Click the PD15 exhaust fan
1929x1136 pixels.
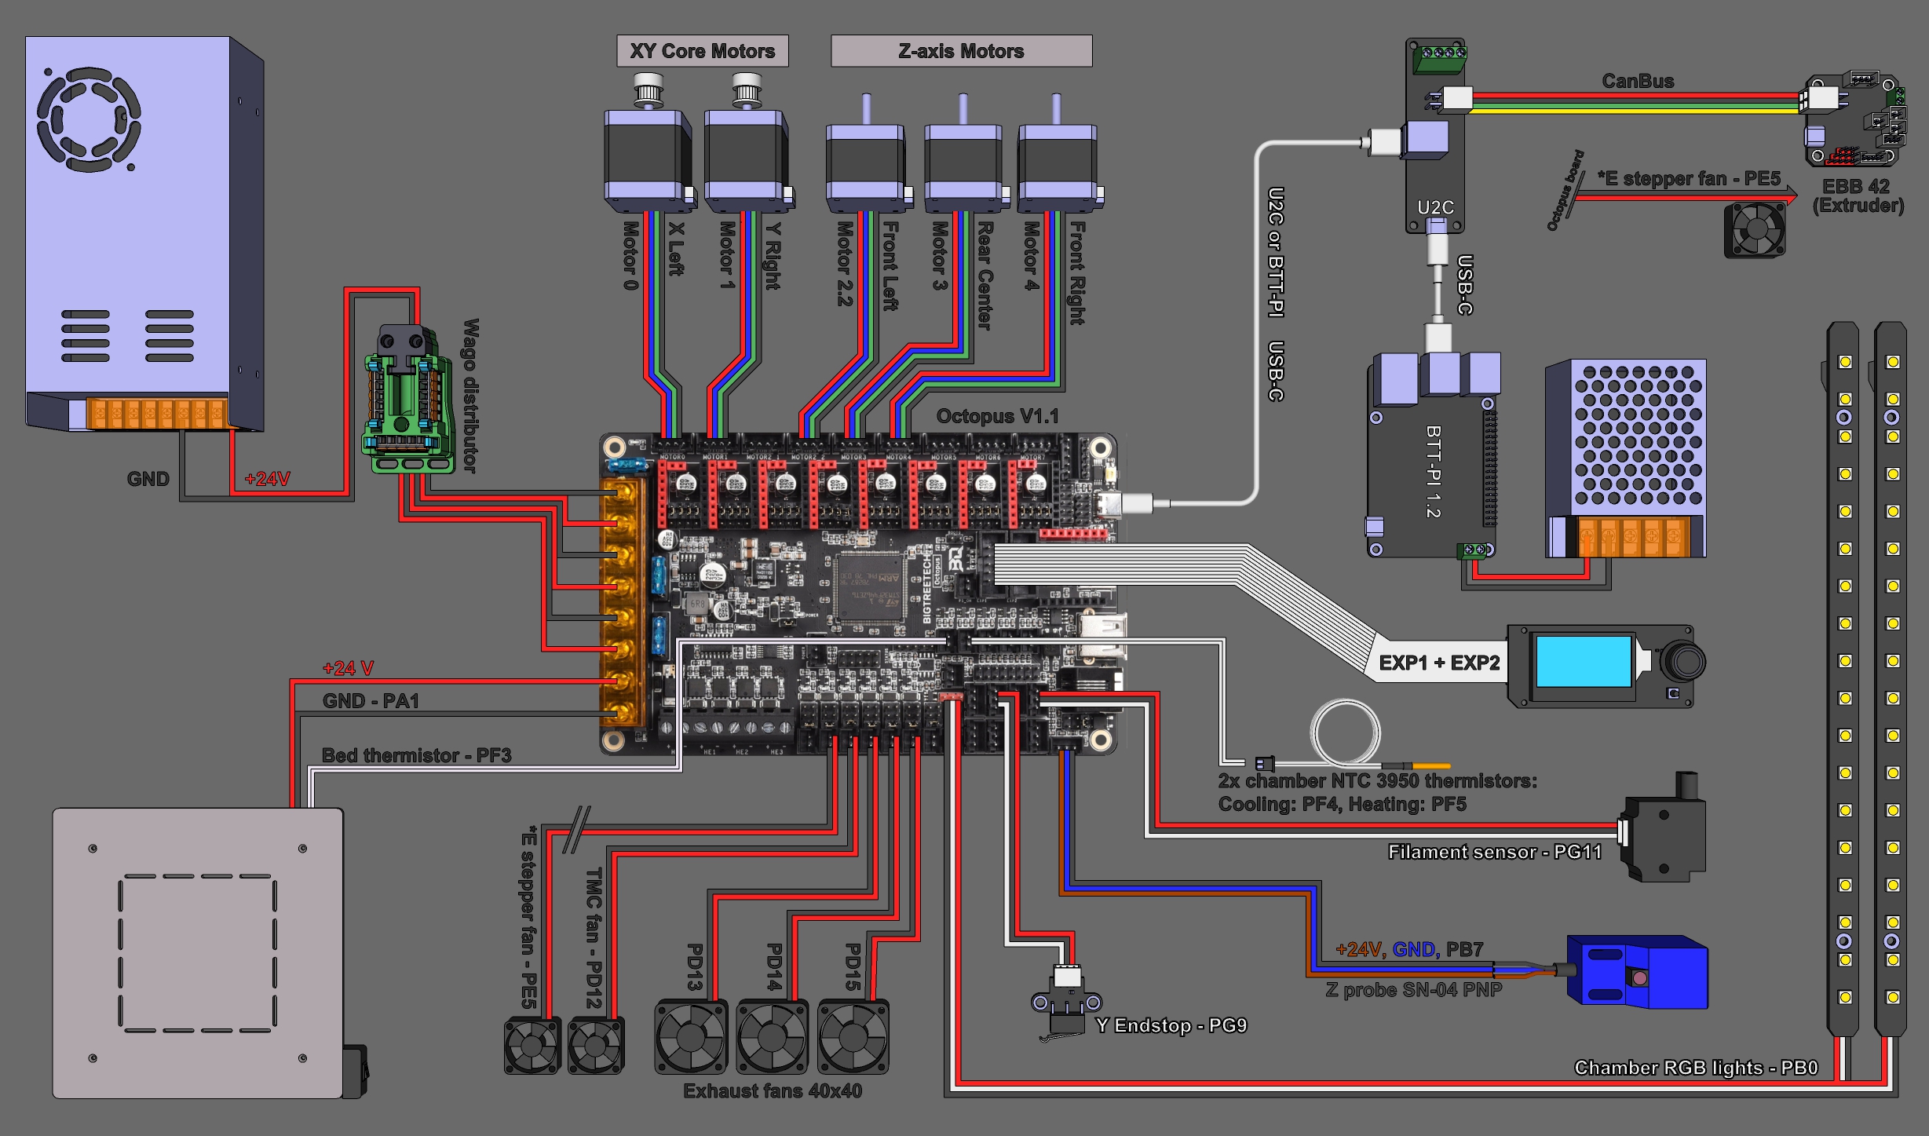(x=853, y=1036)
